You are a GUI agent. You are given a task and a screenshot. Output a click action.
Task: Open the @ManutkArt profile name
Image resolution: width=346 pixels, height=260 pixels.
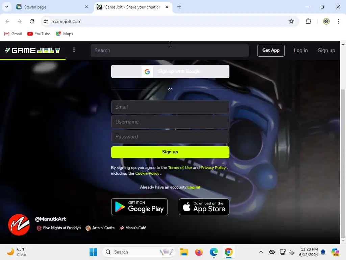click(x=50, y=219)
